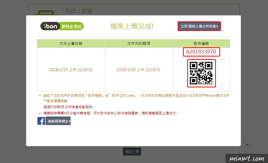268x163 pixels.
Task: Check upload status with 立即查詢上傳文件狀態
Action: click(x=199, y=26)
